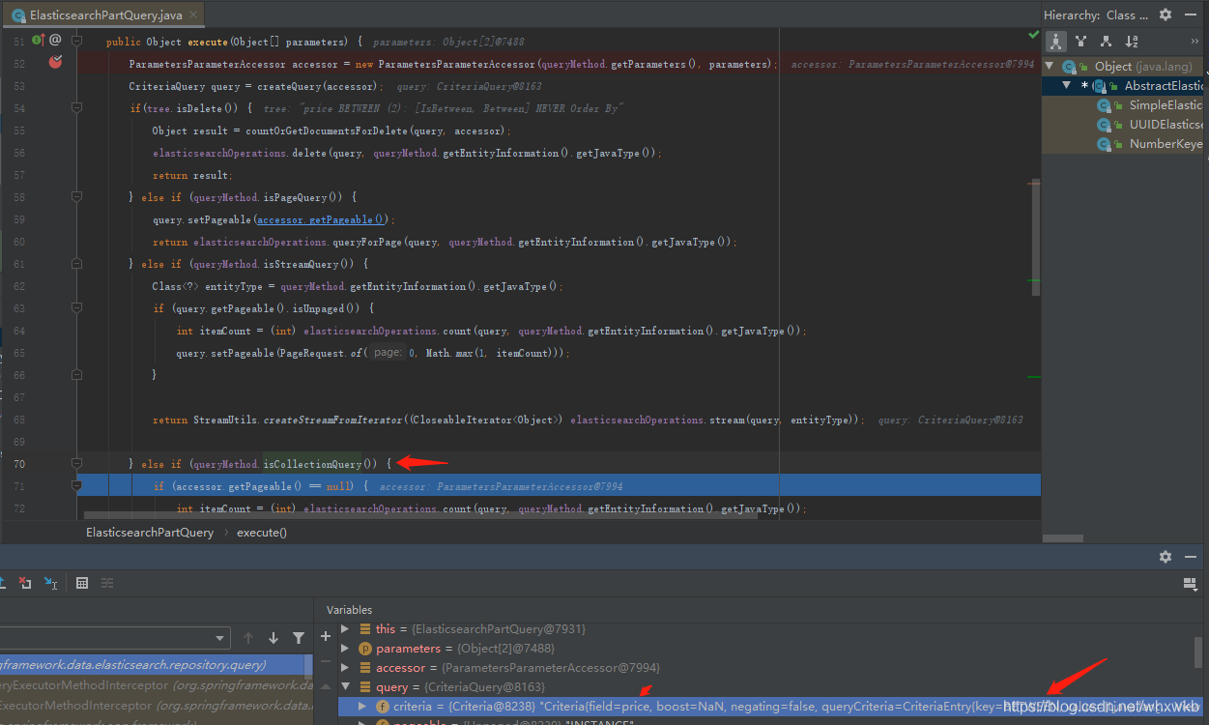This screenshot has width=1209, height=725.
Task: Click the green inspection checkmark indicator
Action: click(x=1033, y=34)
